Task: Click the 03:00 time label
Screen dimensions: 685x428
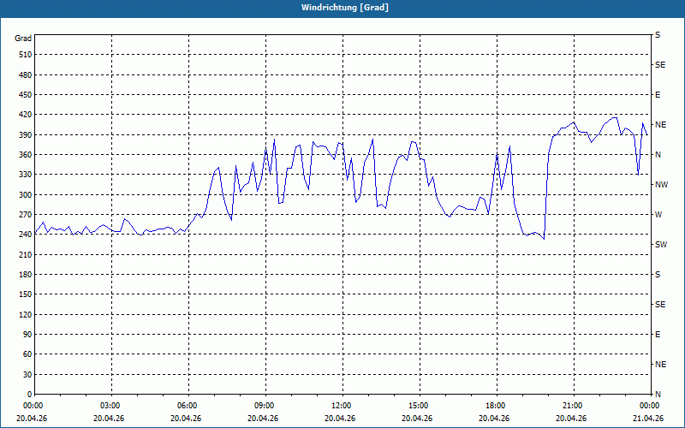Action: pyautogui.click(x=111, y=406)
